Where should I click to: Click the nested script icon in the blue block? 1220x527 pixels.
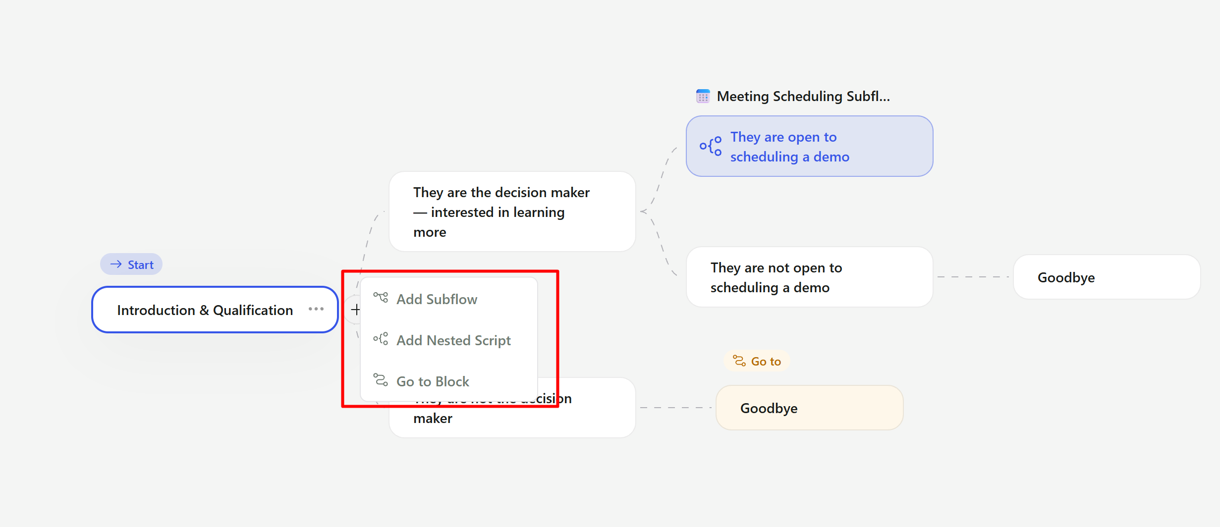pyautogui.click(x=711, y=146)
